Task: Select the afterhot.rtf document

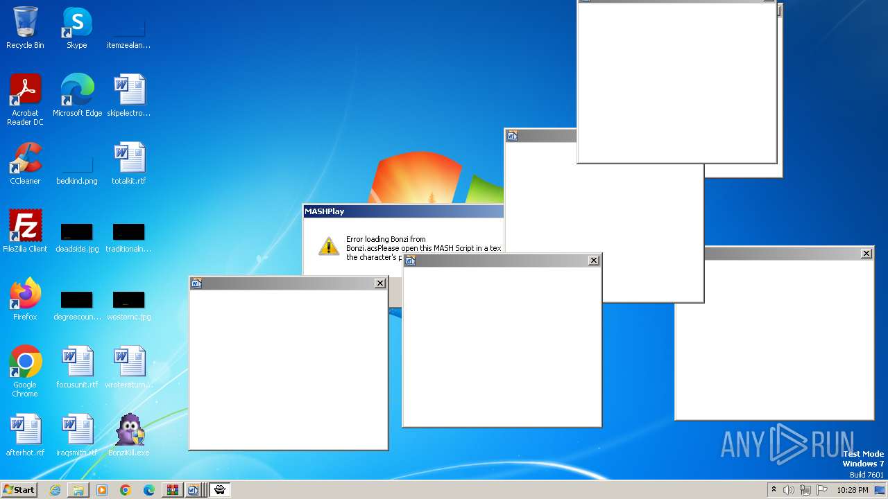Action: [25, 435]
